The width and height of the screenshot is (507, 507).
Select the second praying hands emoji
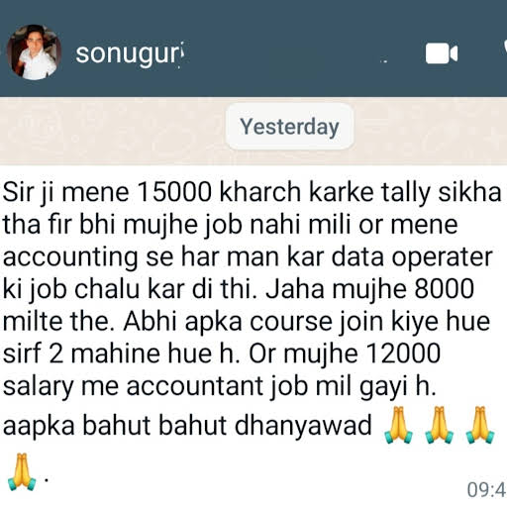[x=440, y=425]
